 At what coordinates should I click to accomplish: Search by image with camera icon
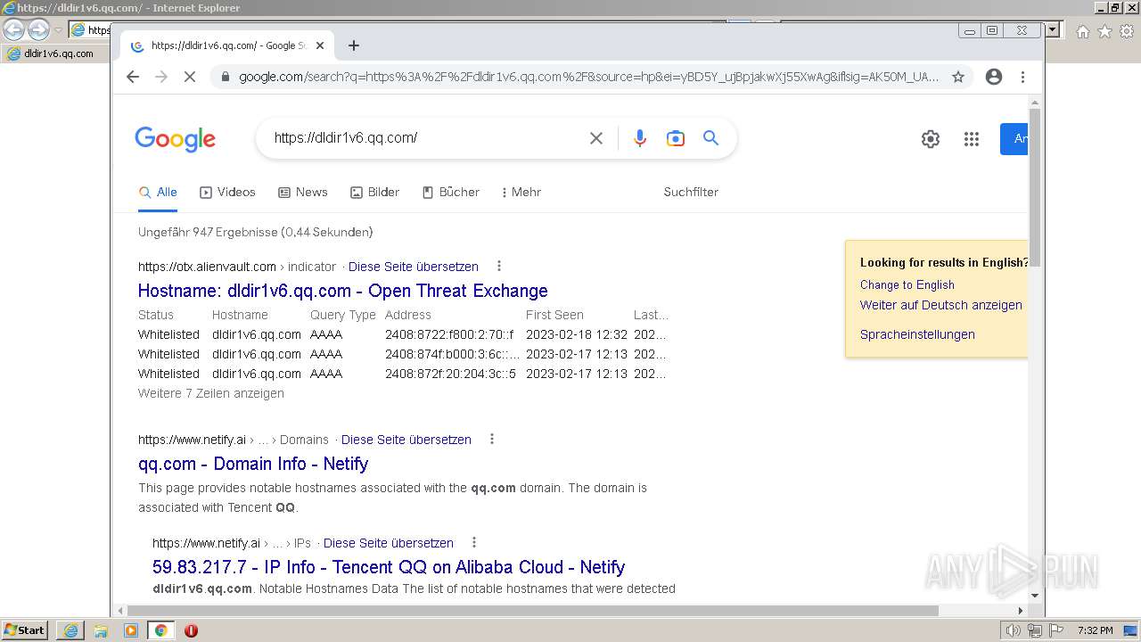click(676, 138)
